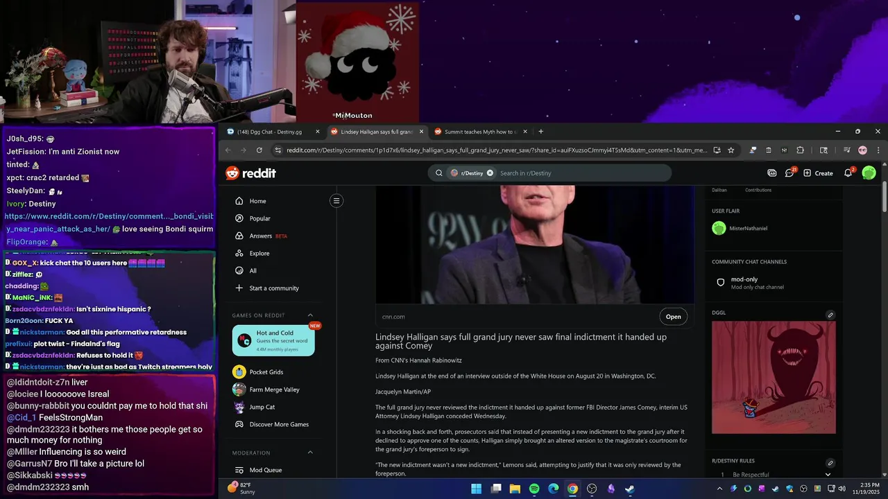
Task: Open Reddit chat messages icon
Action: (x=789, y=173)
